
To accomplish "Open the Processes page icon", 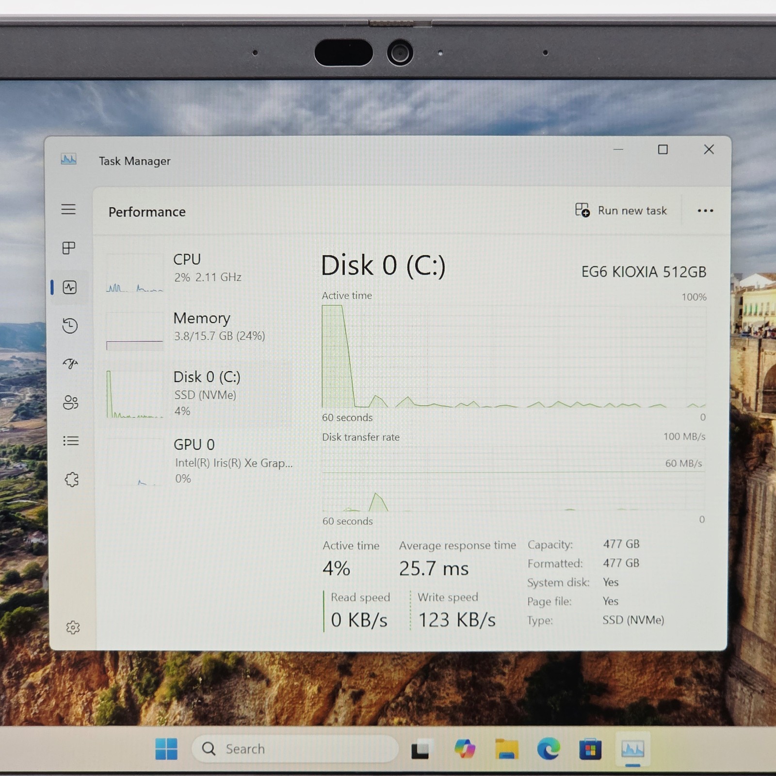I will point(69,248).
